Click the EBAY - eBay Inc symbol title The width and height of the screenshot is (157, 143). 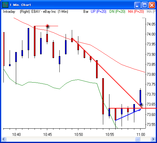(44, 12)
